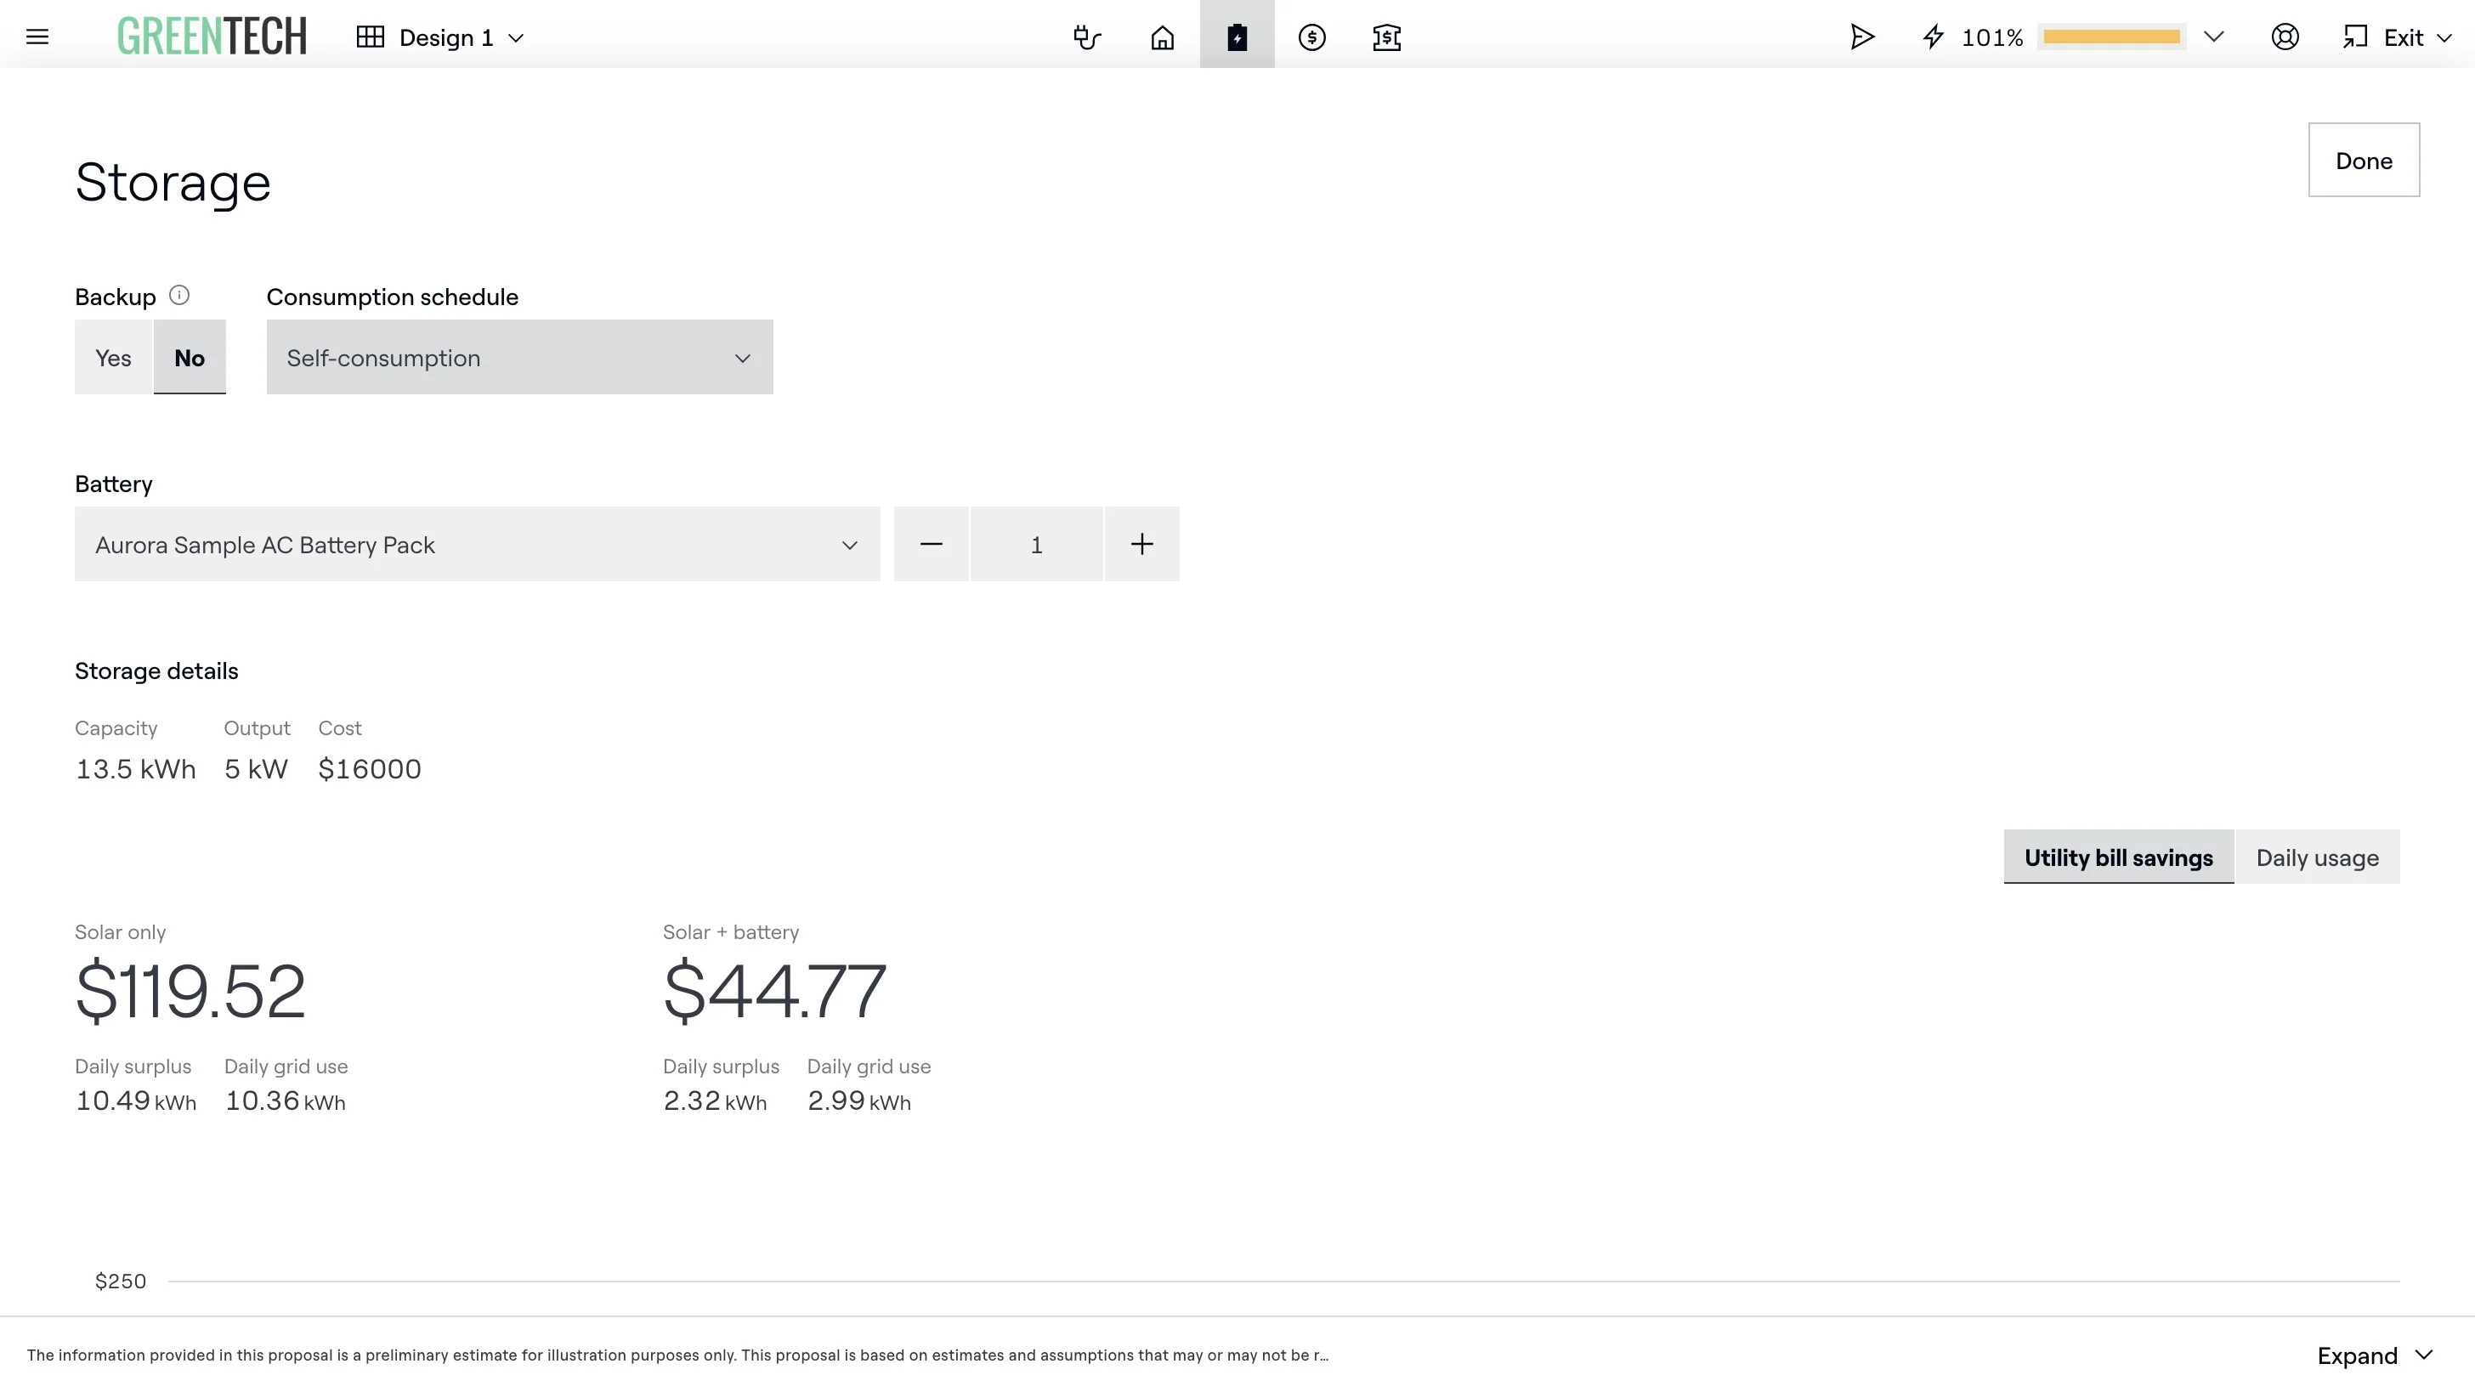Set Backup to Yes
2475x1392 pixels.
point(113,358)
